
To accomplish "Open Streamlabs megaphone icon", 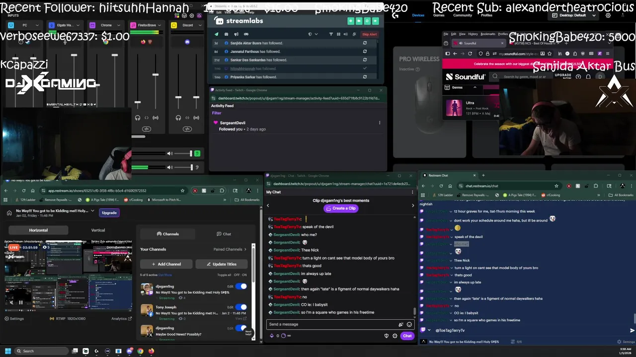I will [236, 34].
